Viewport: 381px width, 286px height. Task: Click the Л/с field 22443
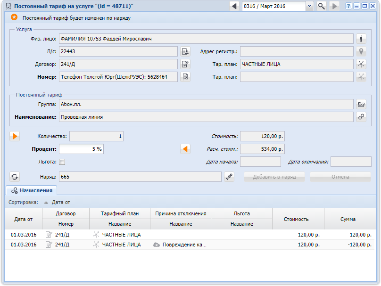[x=118, y=51]
